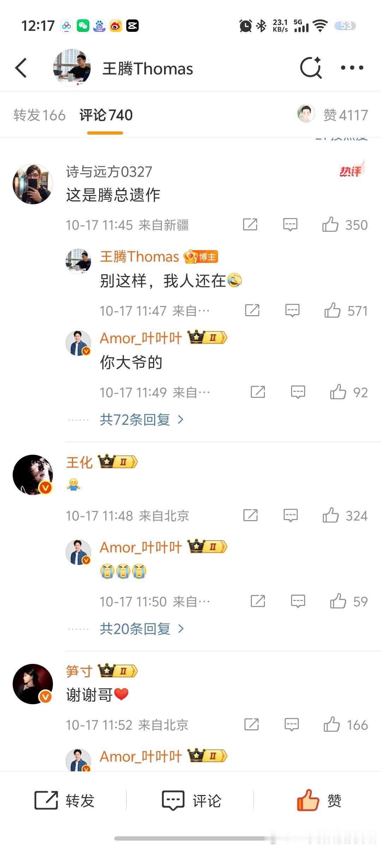Open Amor_叶叶叶 username link under 王化
Screen dimensions: 381x848
pyautogui.click(x=141, y=547)
